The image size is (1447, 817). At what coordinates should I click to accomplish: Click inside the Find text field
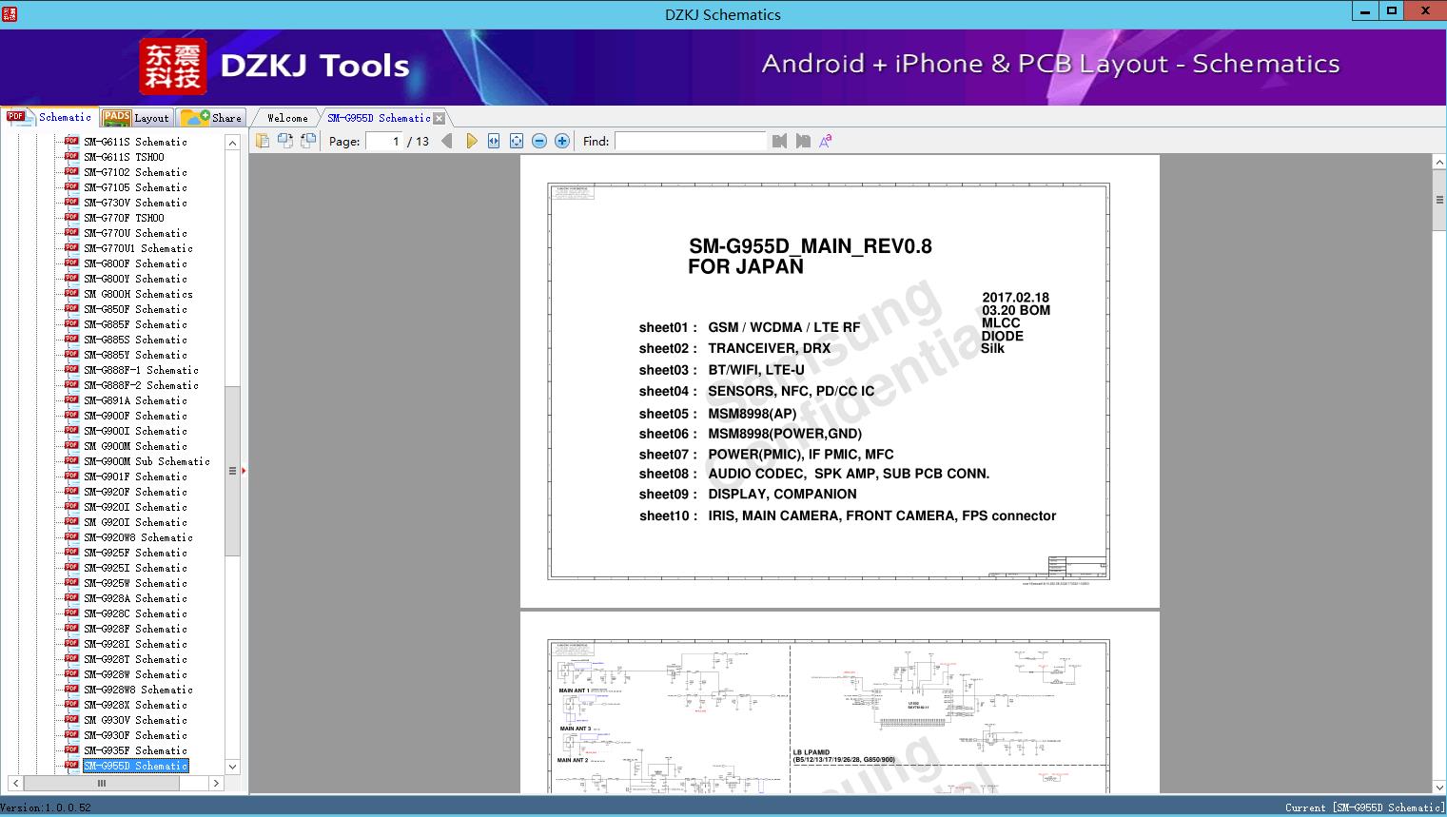click(x=692, y=140)
